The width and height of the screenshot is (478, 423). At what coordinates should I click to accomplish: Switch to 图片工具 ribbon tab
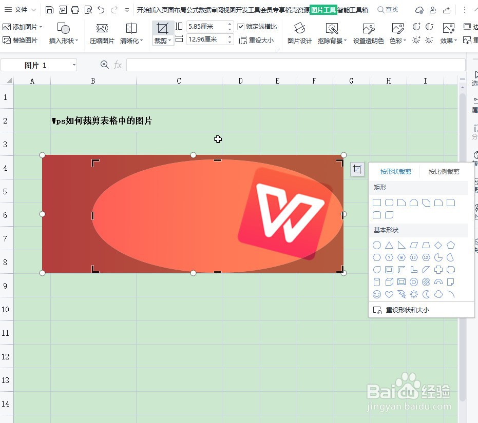pyautogui.click(x=323, y=10)
